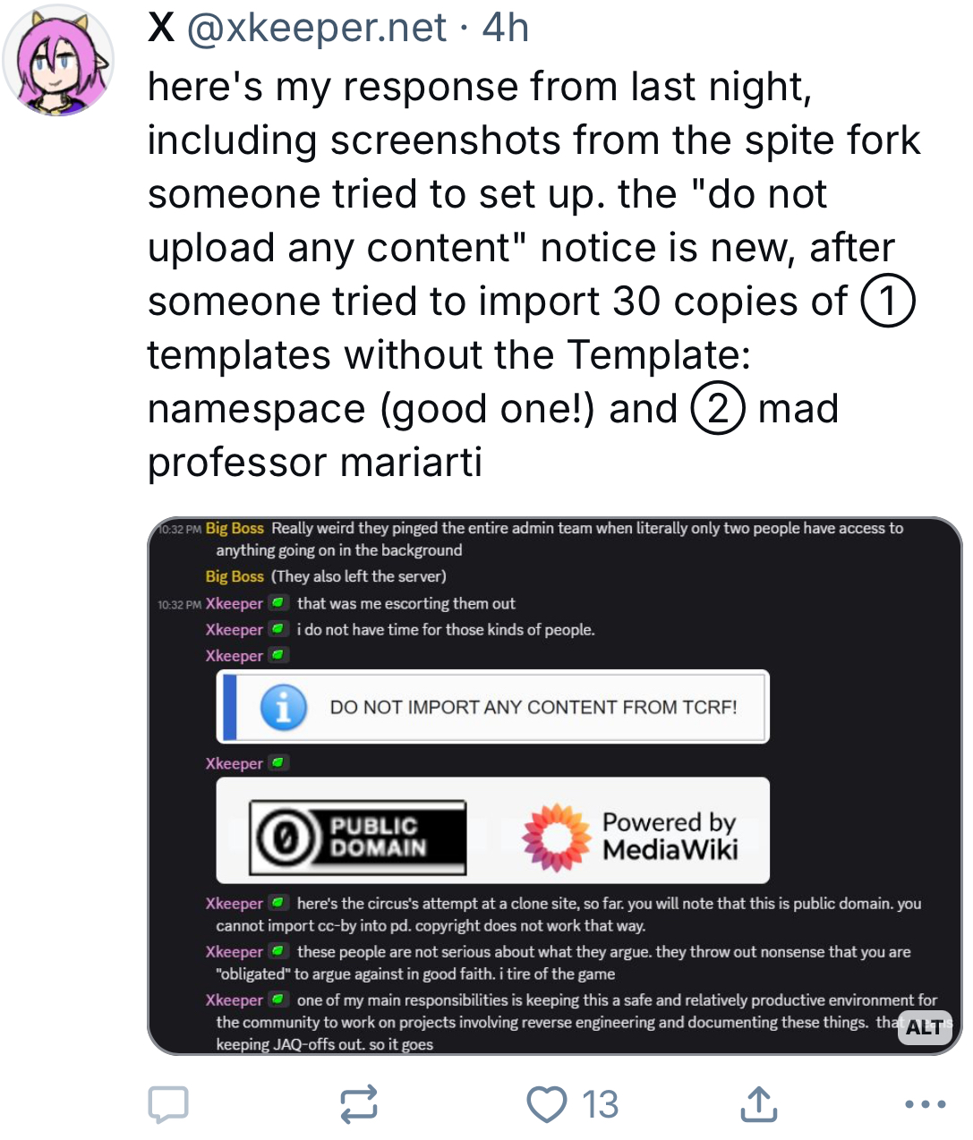Image resolution: width=973 pixels, height=1140 pixels.
Task: Open the 4h post timestamp
Action: pyautogui.click(x=506, y=28)
